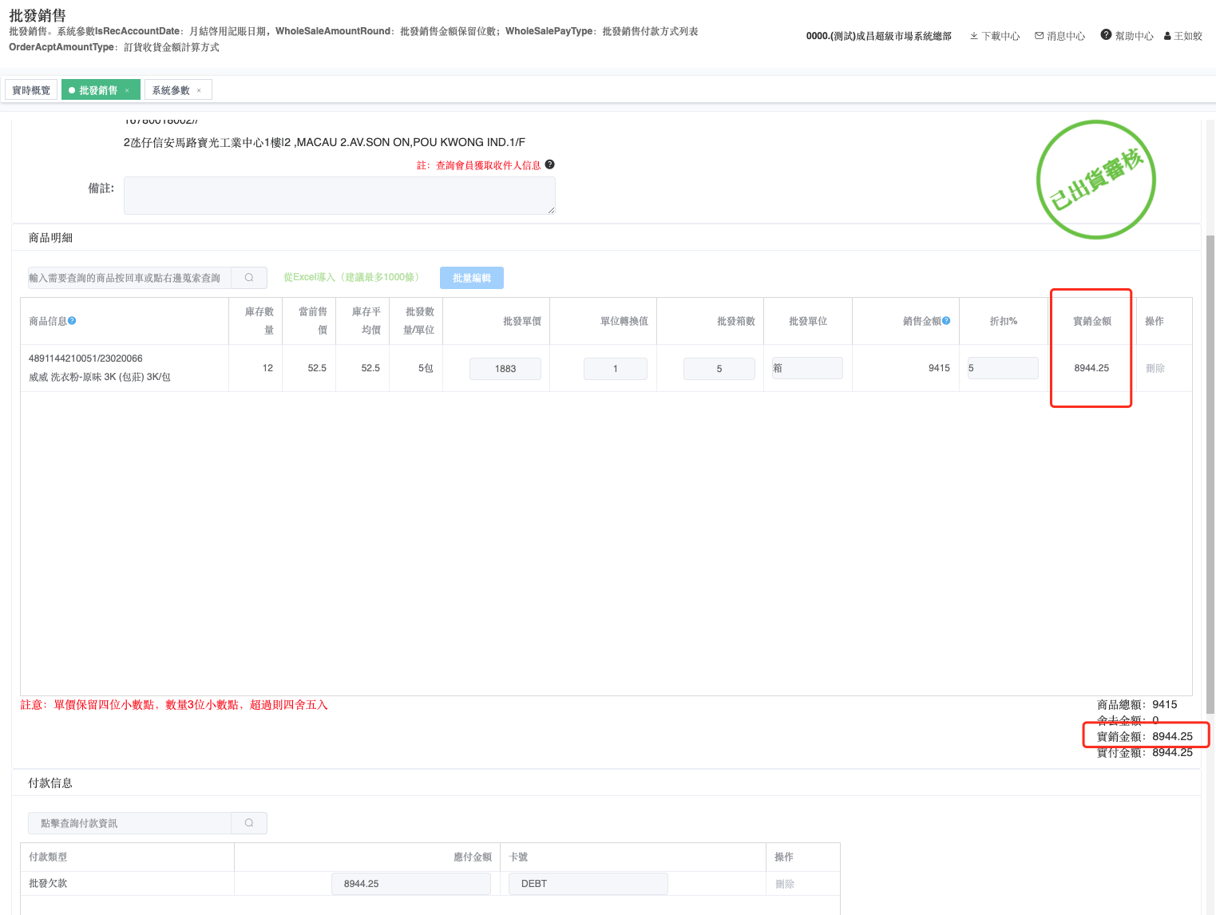Click the question-mark icon beside 幫助中心

pos(1106,34)
